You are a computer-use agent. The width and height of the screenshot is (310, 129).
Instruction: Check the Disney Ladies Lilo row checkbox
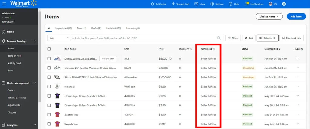[x=49, y=58]
